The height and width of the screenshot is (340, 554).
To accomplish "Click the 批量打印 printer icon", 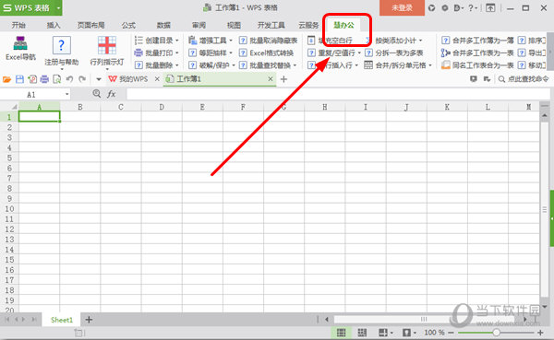I will point(138,53).
